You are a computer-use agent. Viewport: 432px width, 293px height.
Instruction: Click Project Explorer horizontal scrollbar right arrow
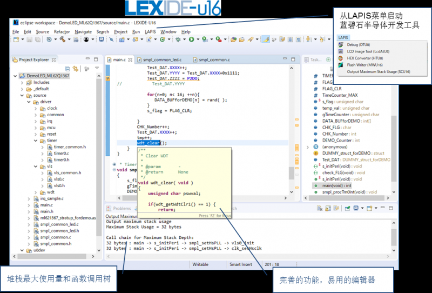(93, 256)
